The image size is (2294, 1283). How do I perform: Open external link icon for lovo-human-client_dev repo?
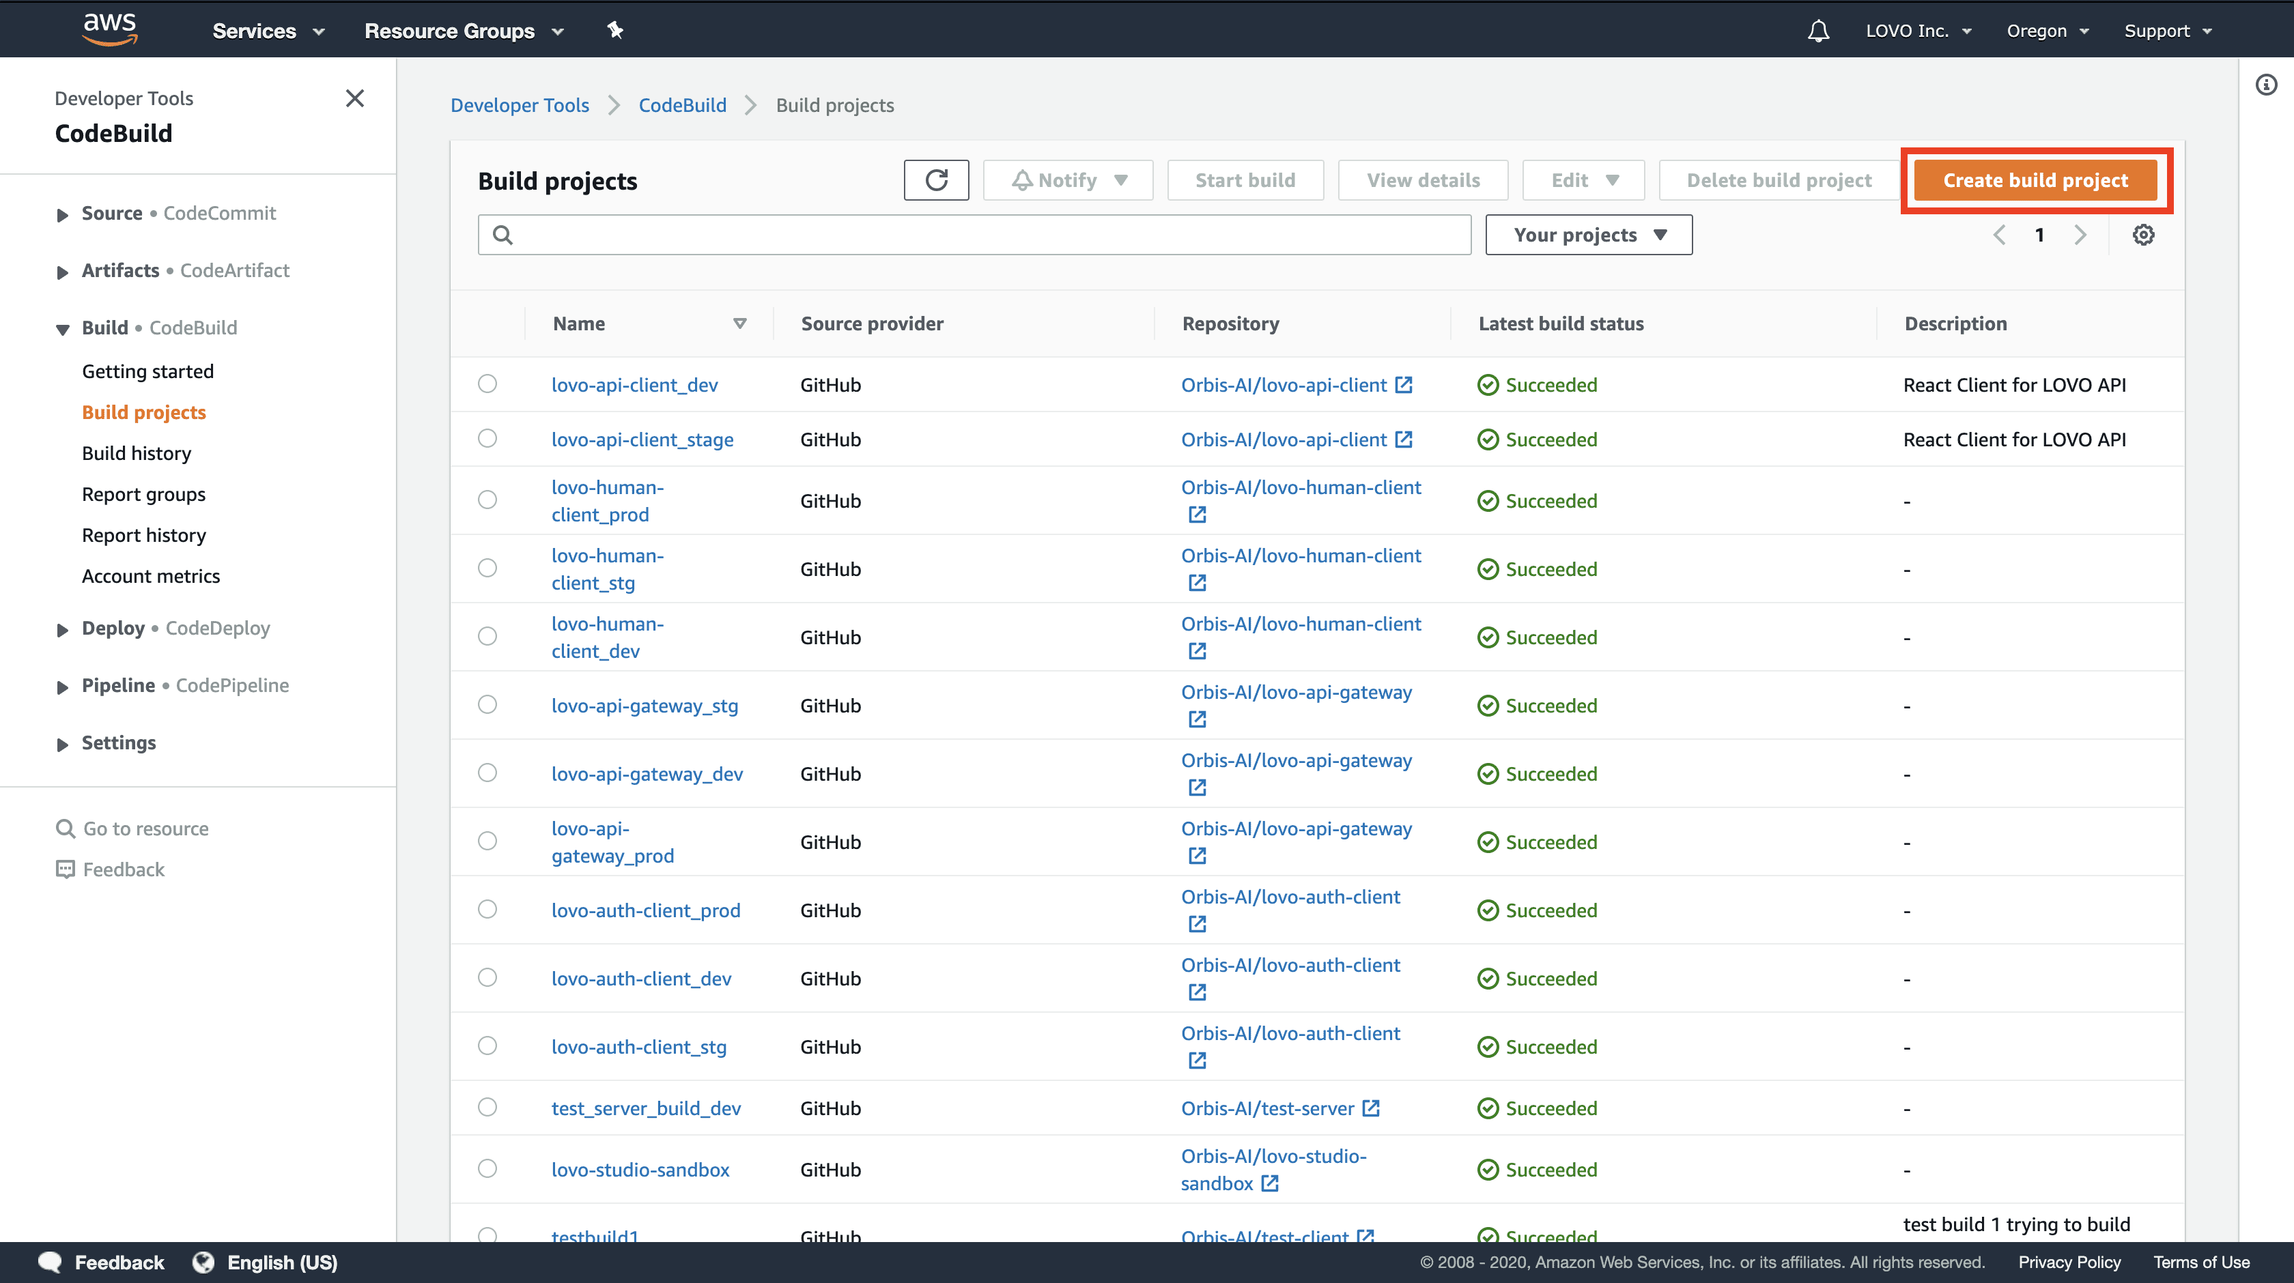1197,651
